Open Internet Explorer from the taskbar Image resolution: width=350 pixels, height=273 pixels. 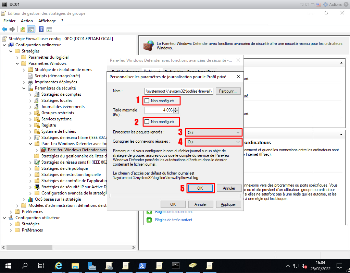point(59,265)
